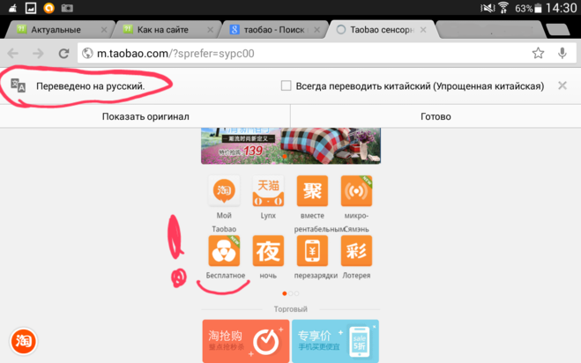
Task: Tap the voice search microphone
Action: pos(562,54)
